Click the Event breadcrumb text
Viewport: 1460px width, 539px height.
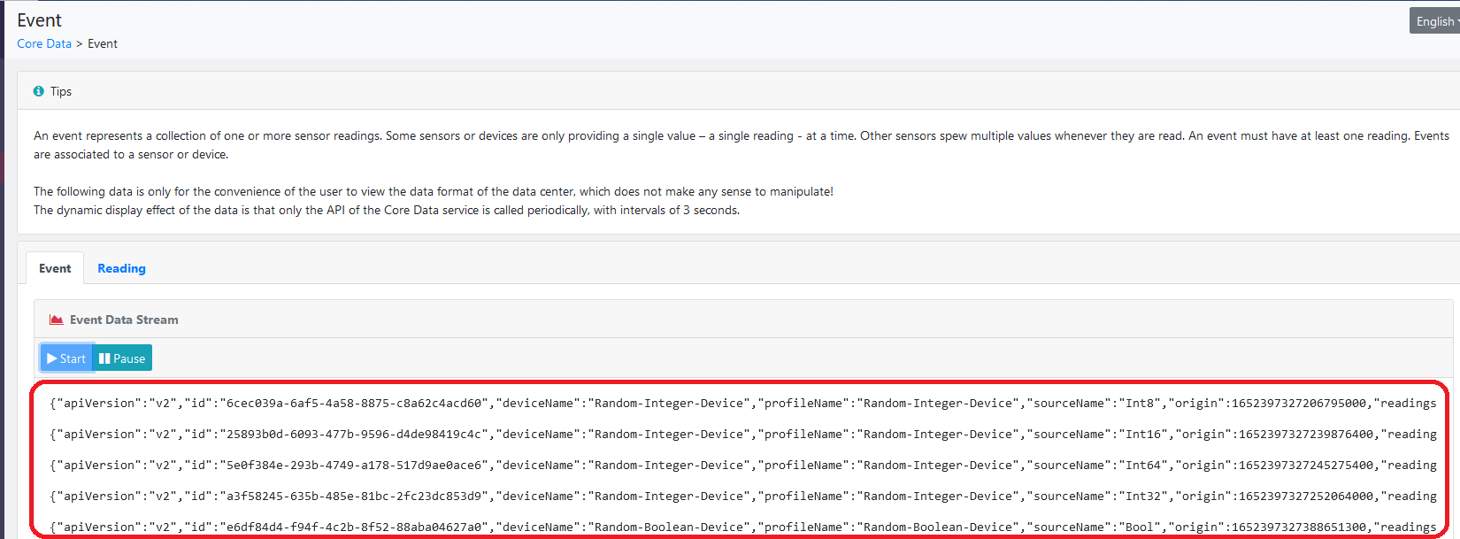coord(103,43)
